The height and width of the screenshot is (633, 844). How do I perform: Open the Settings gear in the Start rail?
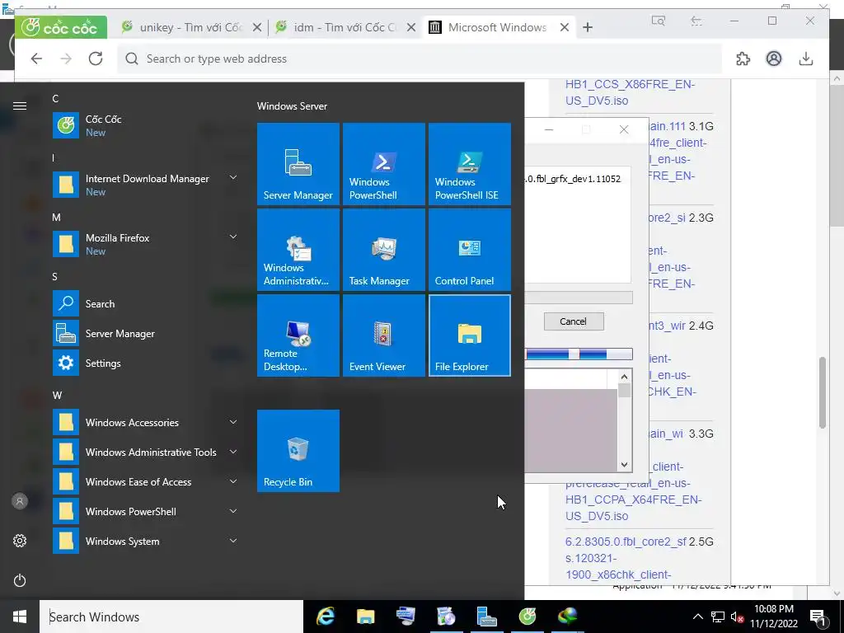click(20, 541)
